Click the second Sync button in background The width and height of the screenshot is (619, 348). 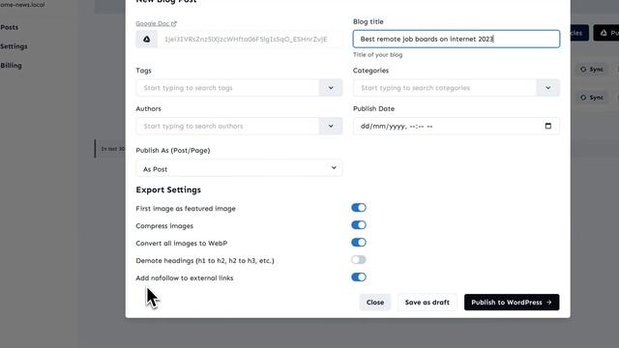click(592, 98)
